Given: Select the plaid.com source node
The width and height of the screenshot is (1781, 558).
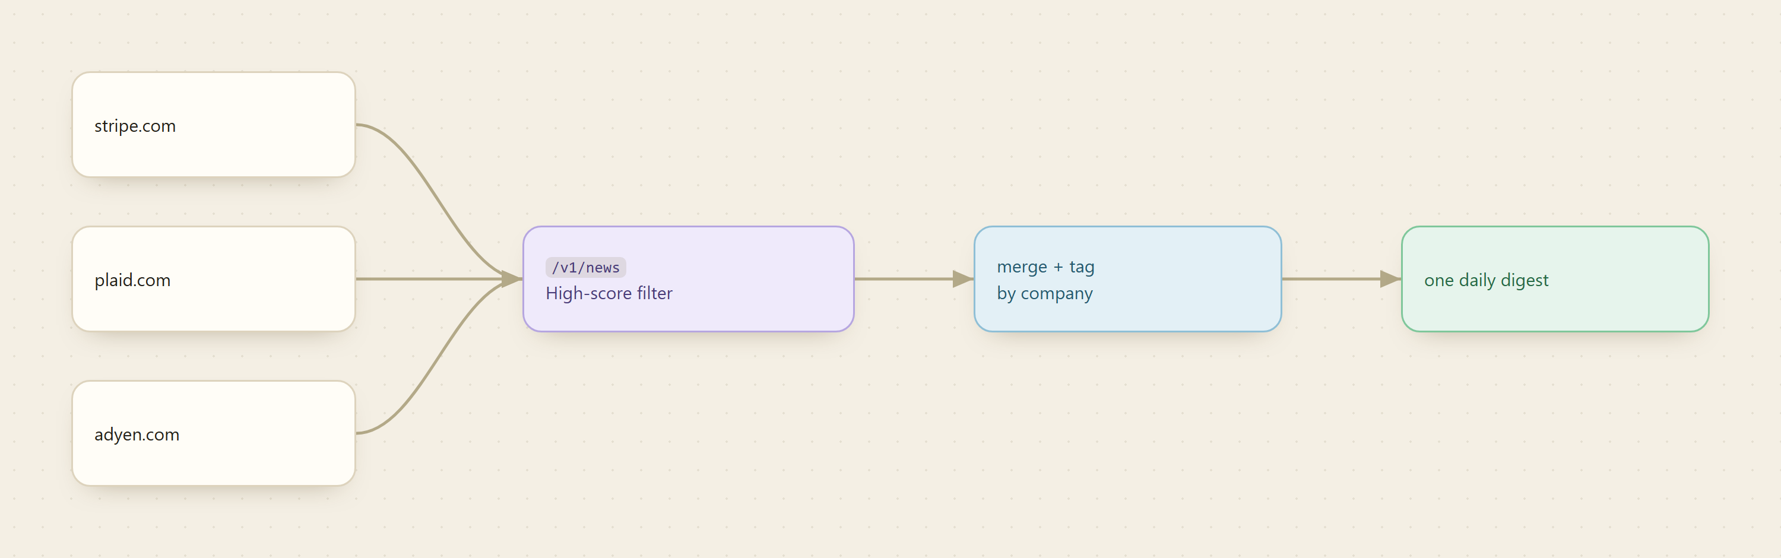Looking at the screenshot, I should [x=214, y=280].
